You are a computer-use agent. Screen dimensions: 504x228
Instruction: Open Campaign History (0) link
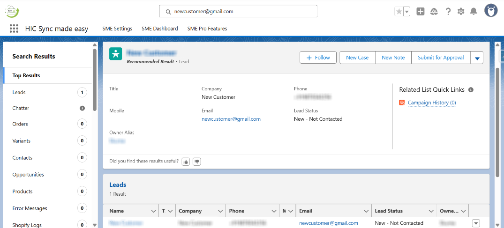432,103
